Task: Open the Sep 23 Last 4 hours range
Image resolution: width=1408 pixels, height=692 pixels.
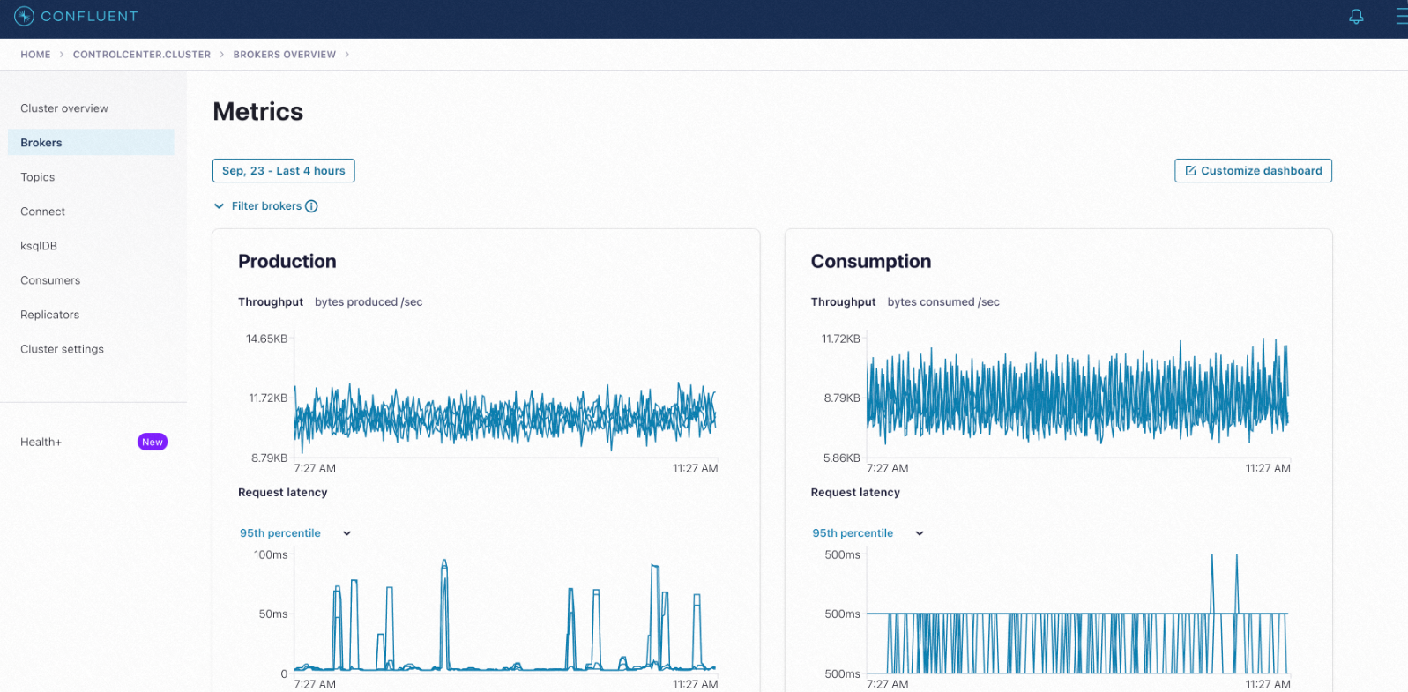Action: click(284, 171)
